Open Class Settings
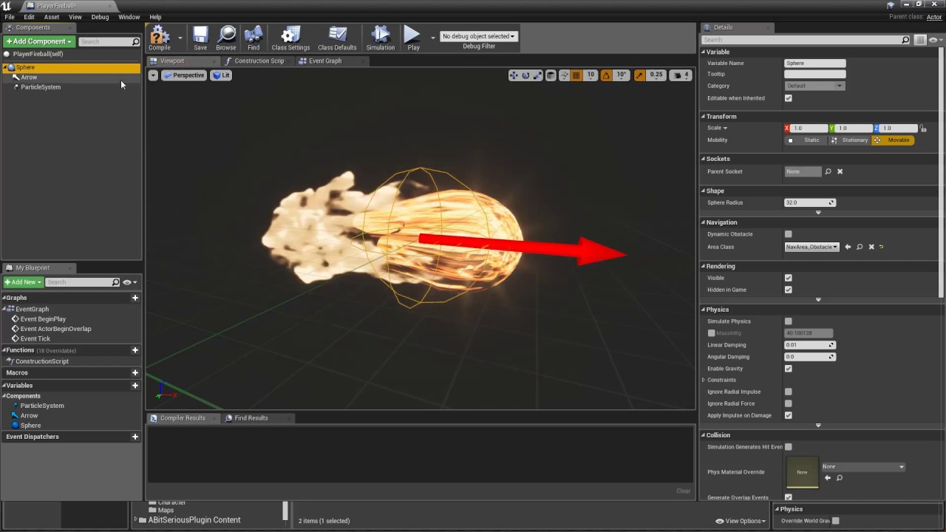This screenshot has height=532, width=946. 290,38
